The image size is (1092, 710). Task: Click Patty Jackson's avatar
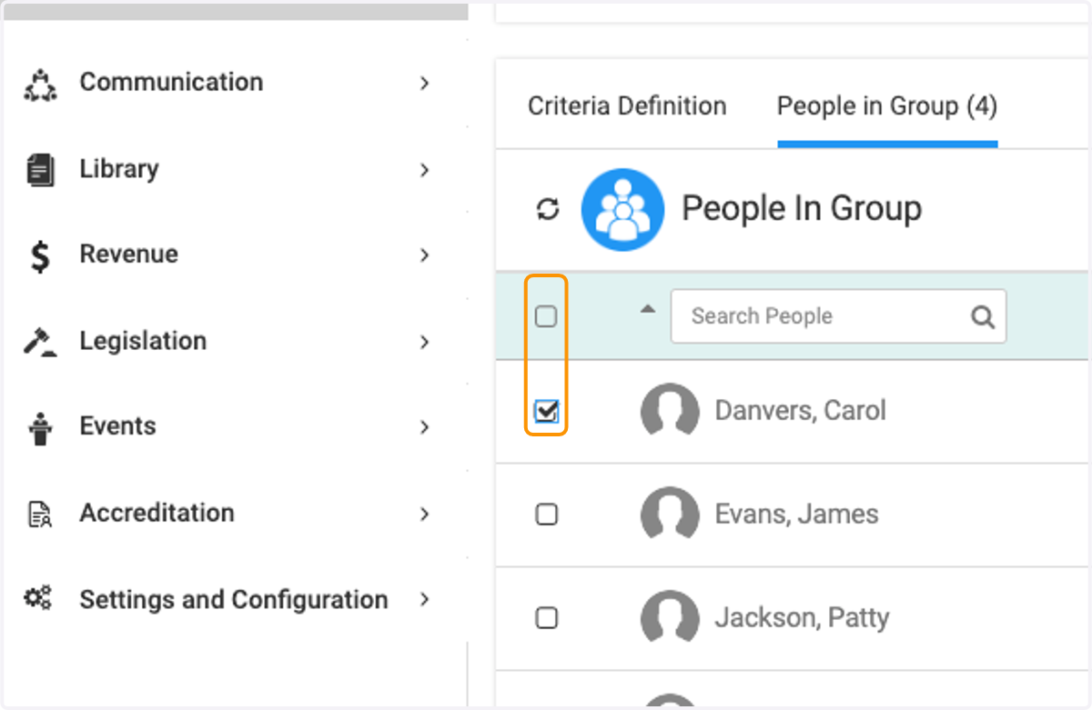tap(670, 618)
